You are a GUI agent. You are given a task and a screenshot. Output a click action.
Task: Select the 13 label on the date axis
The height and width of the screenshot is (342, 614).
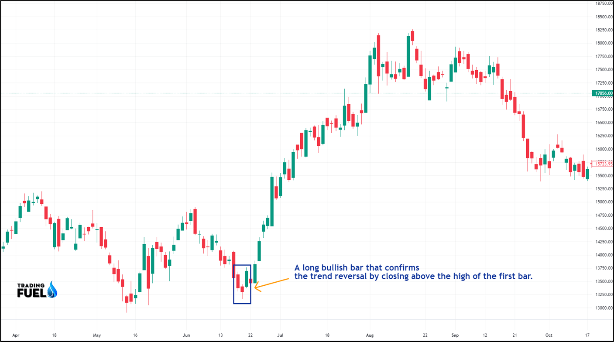pyautogui.click(x=220, y=335)
